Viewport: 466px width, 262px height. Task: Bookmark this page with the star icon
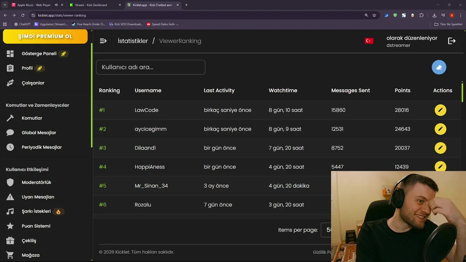pyautogui.click(x=374, y=15)
